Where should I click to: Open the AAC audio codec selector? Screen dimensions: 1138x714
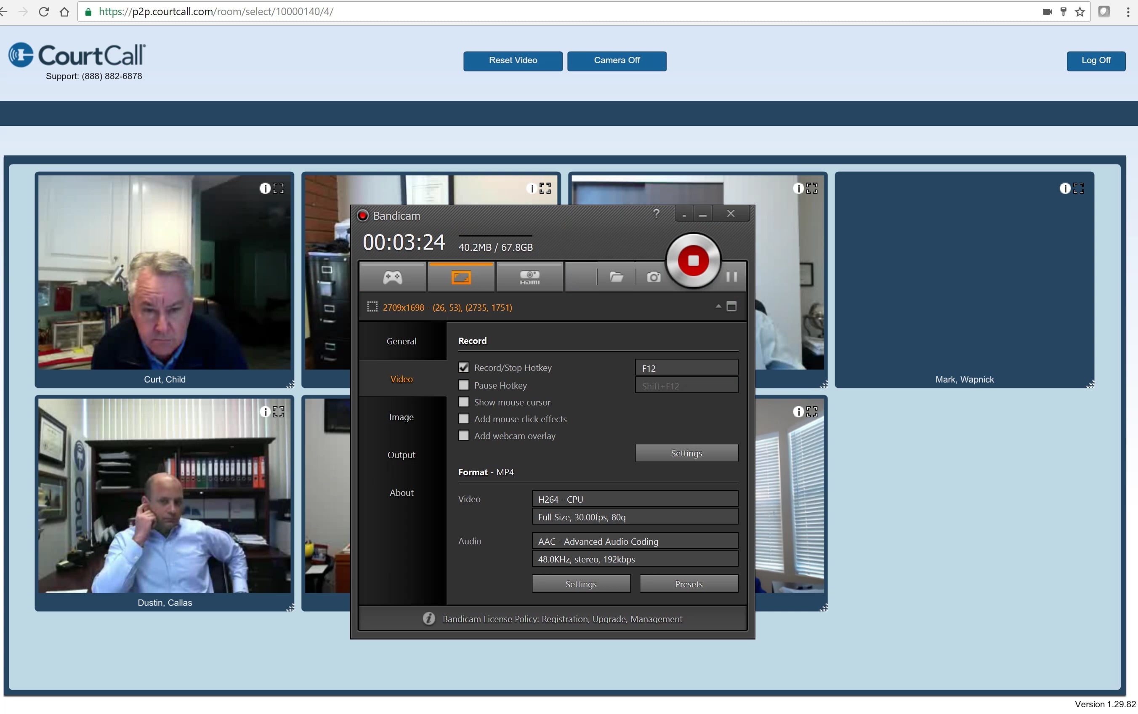(x=634, y=541)
